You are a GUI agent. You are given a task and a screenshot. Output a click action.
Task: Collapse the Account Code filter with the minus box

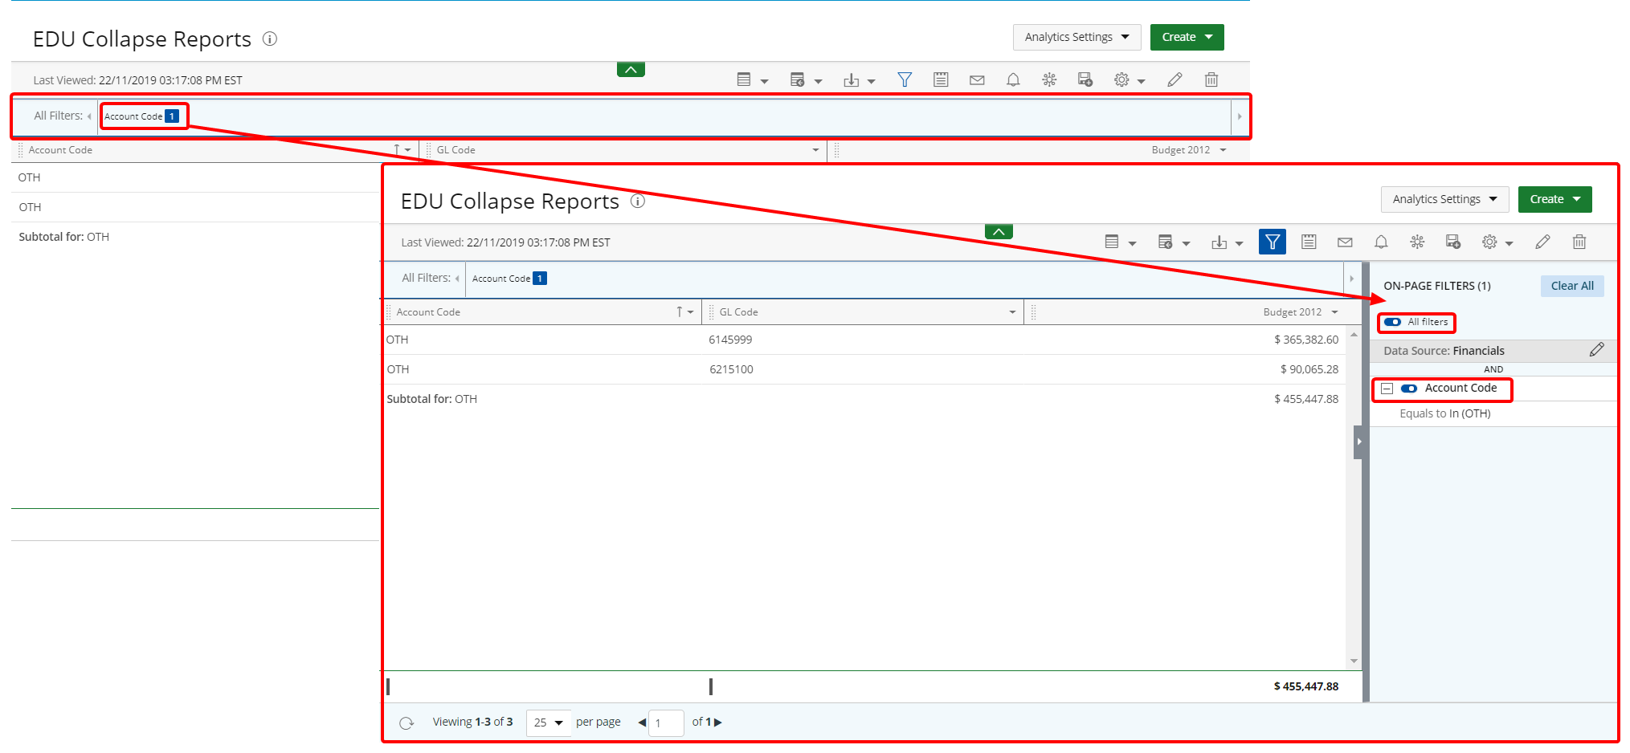pyautogui.click(x=1387, y=389)
